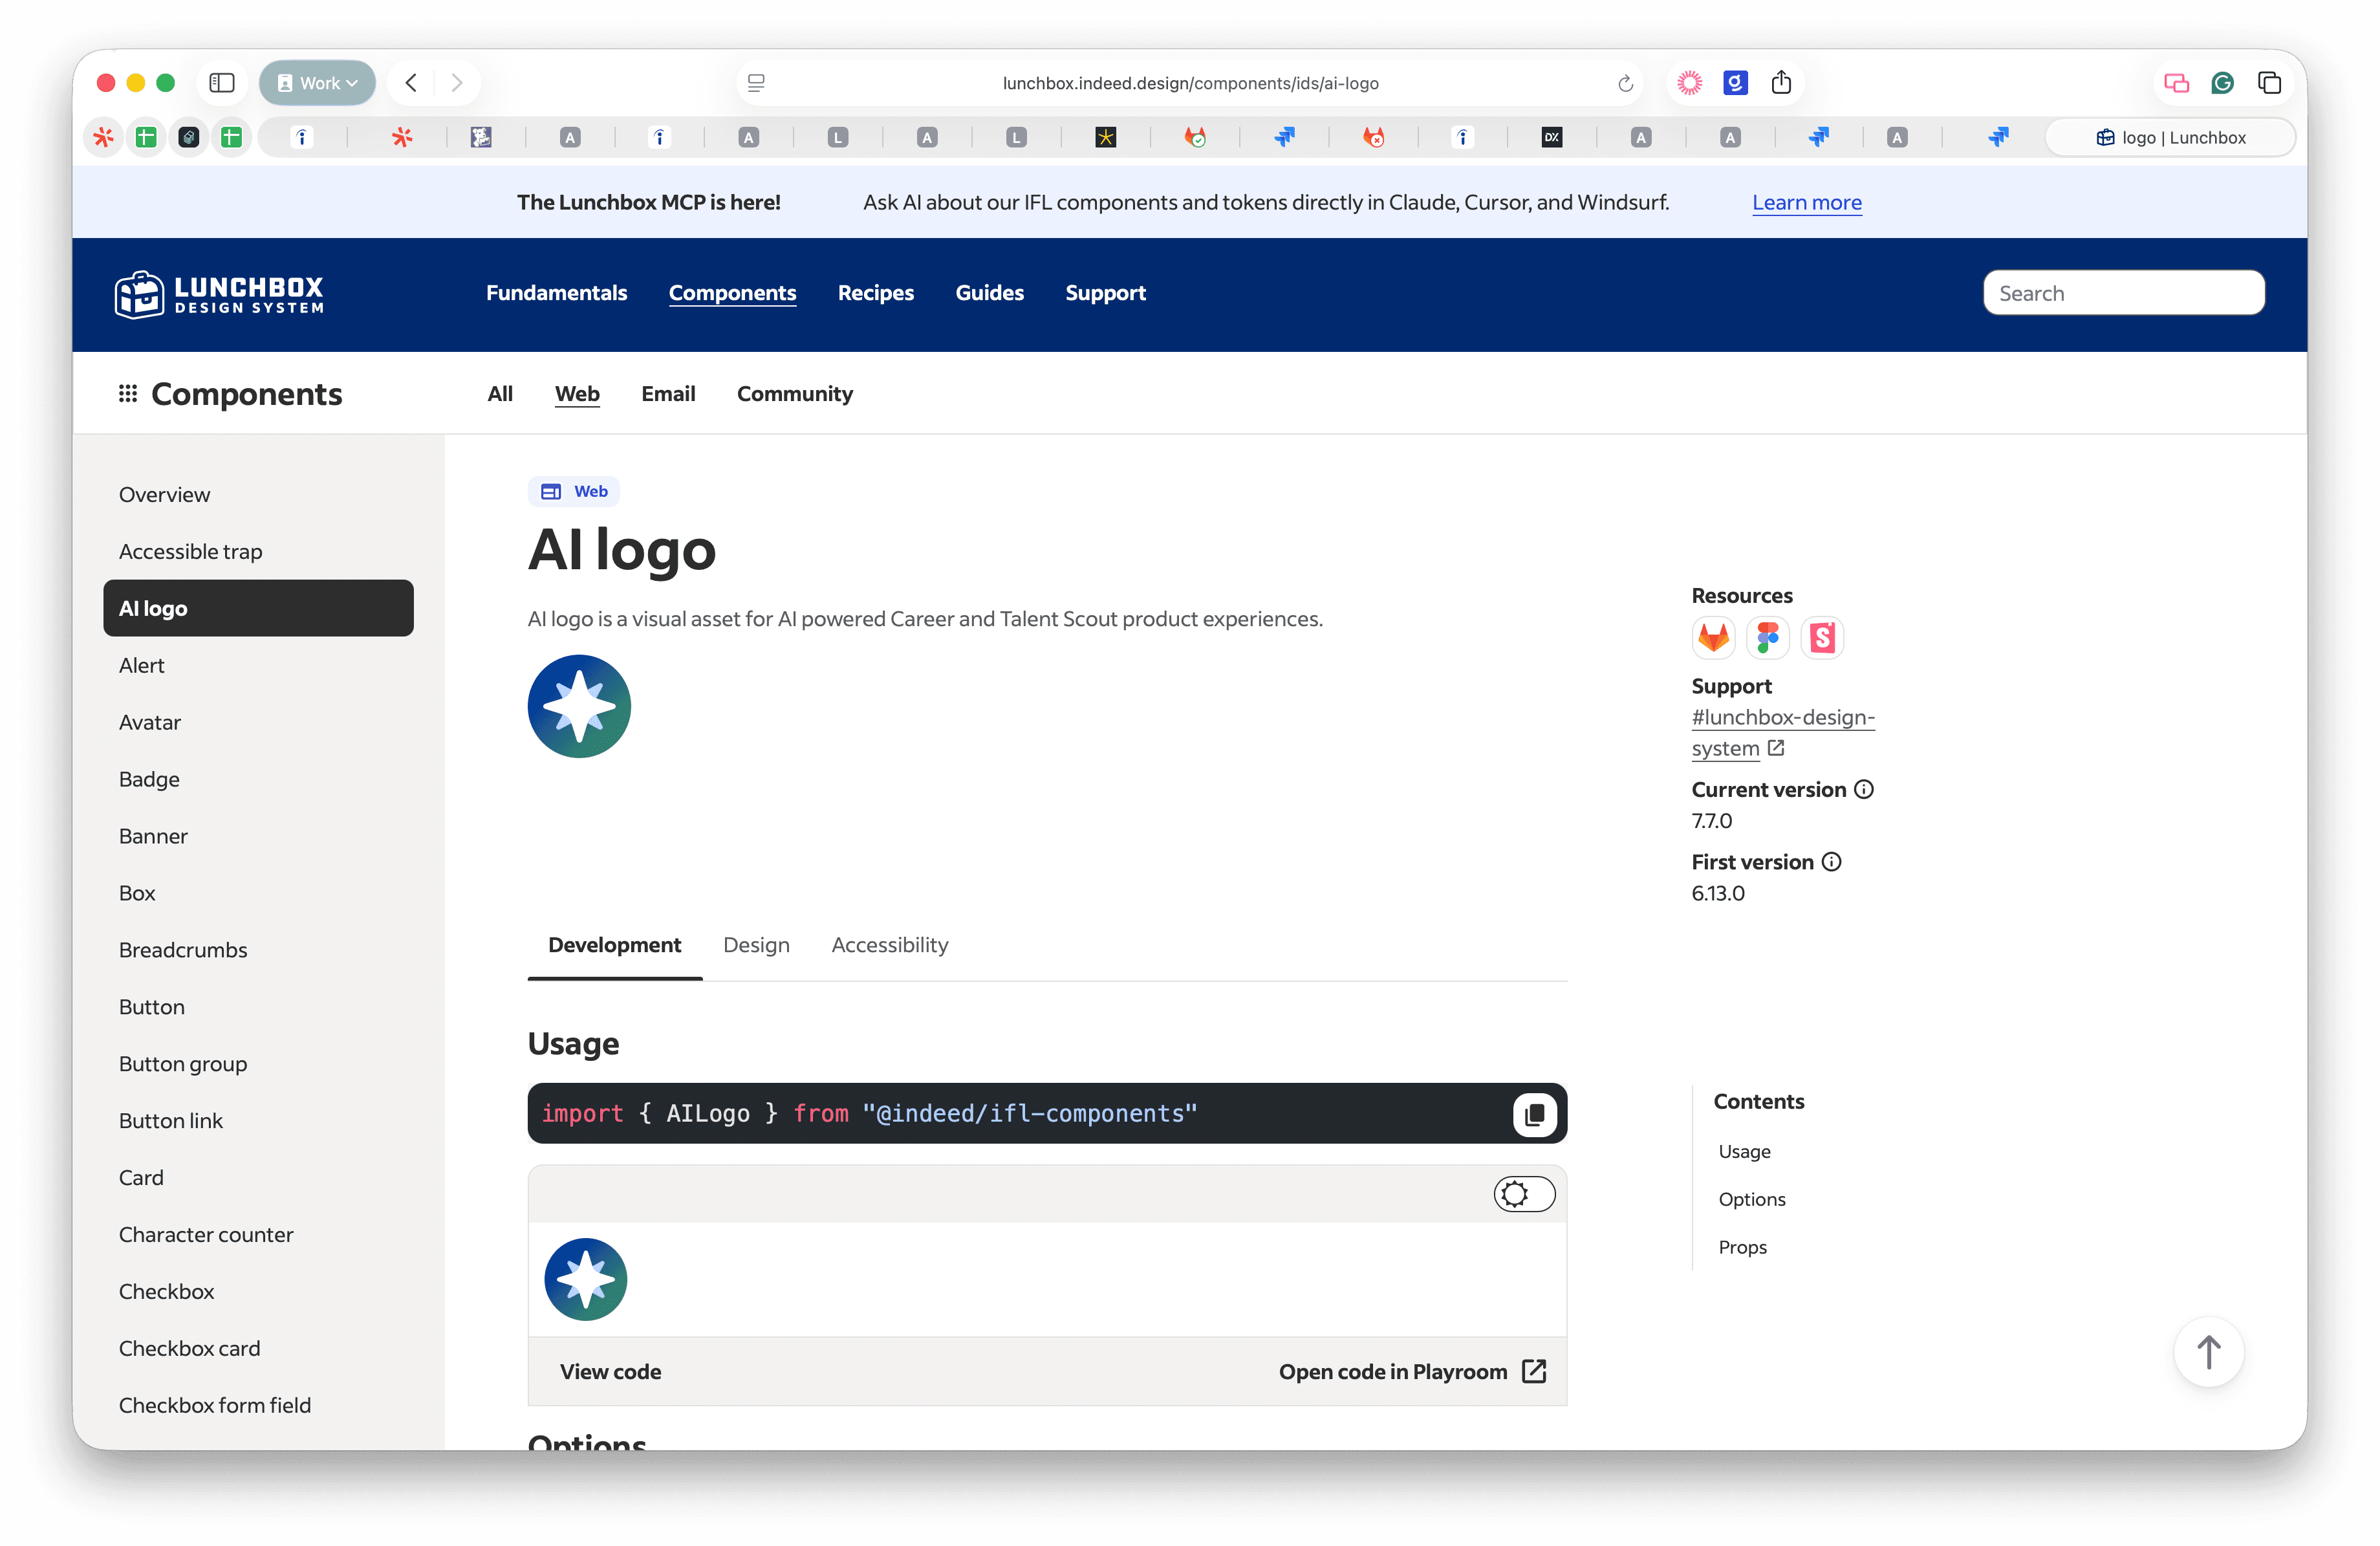The image size is (2380, 1546).
Task: Switch to the Design tab
Action: (756, 945)
